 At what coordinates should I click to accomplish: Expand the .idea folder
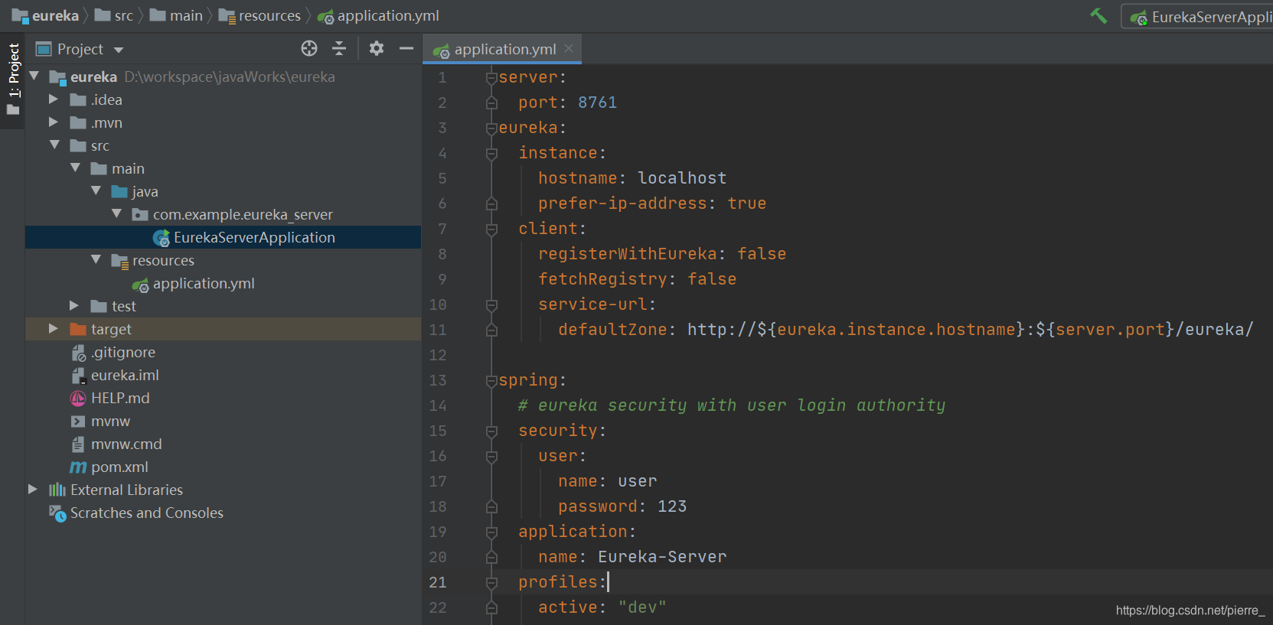[x=54, y=99]
